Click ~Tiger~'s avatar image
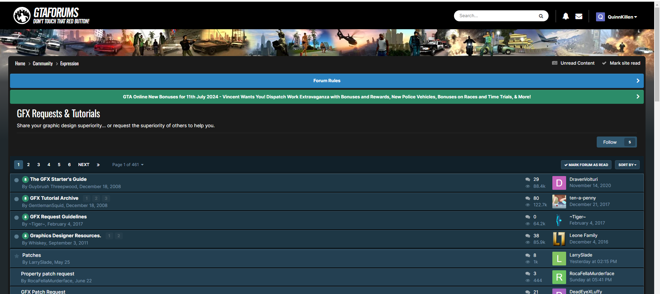The height and width of the screenshot is (294, 660). (559, 220)
